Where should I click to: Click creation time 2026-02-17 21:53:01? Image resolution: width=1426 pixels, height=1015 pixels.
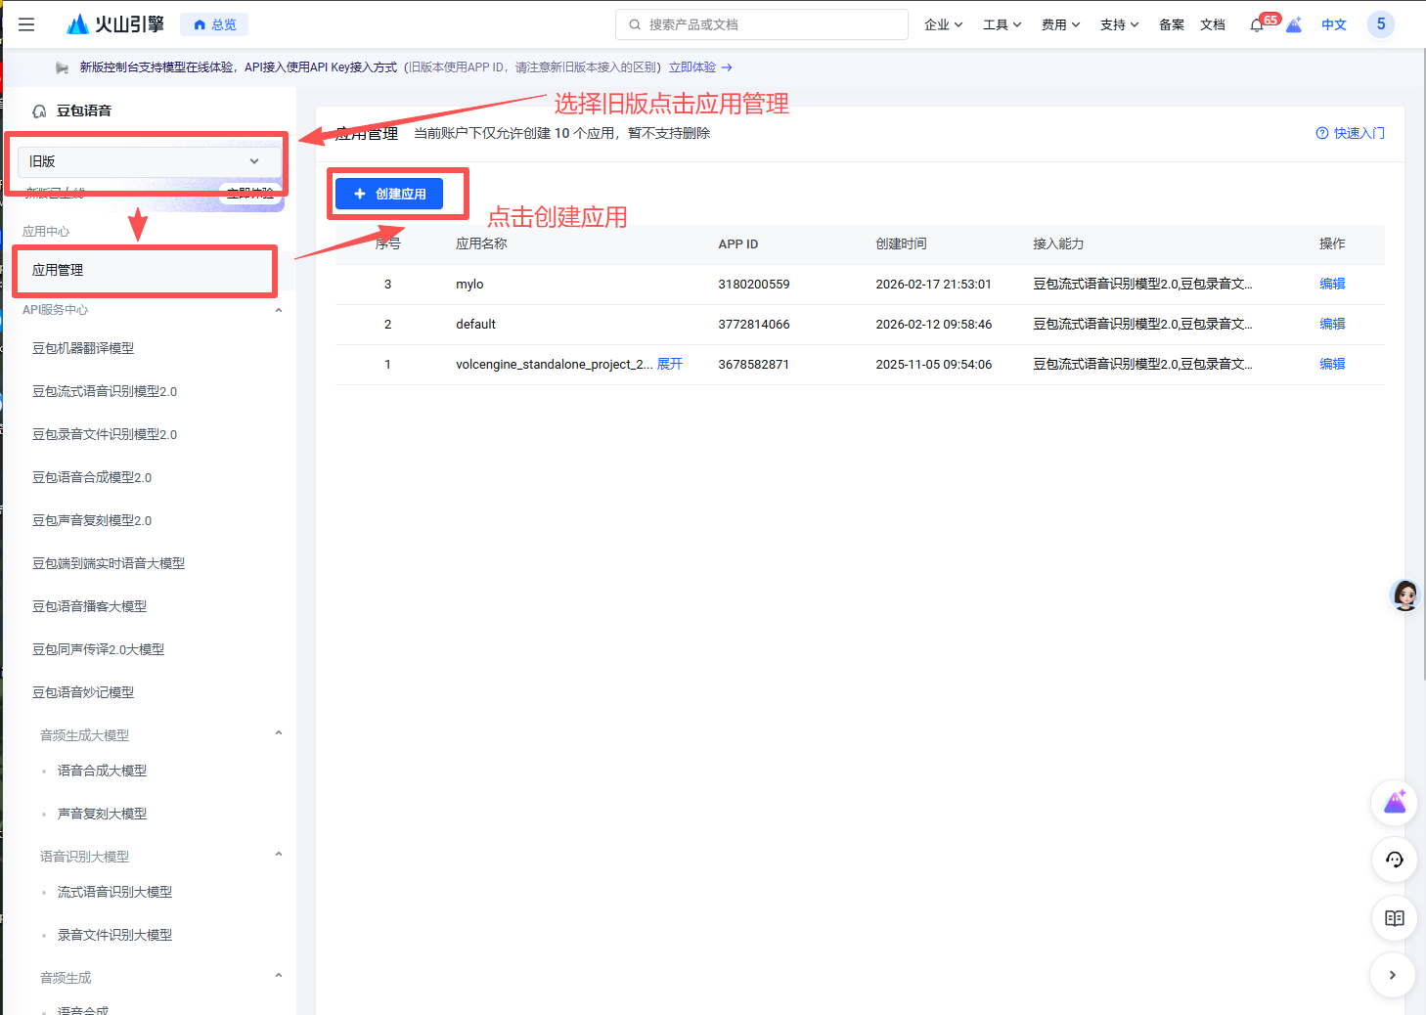tap(934, 285)
